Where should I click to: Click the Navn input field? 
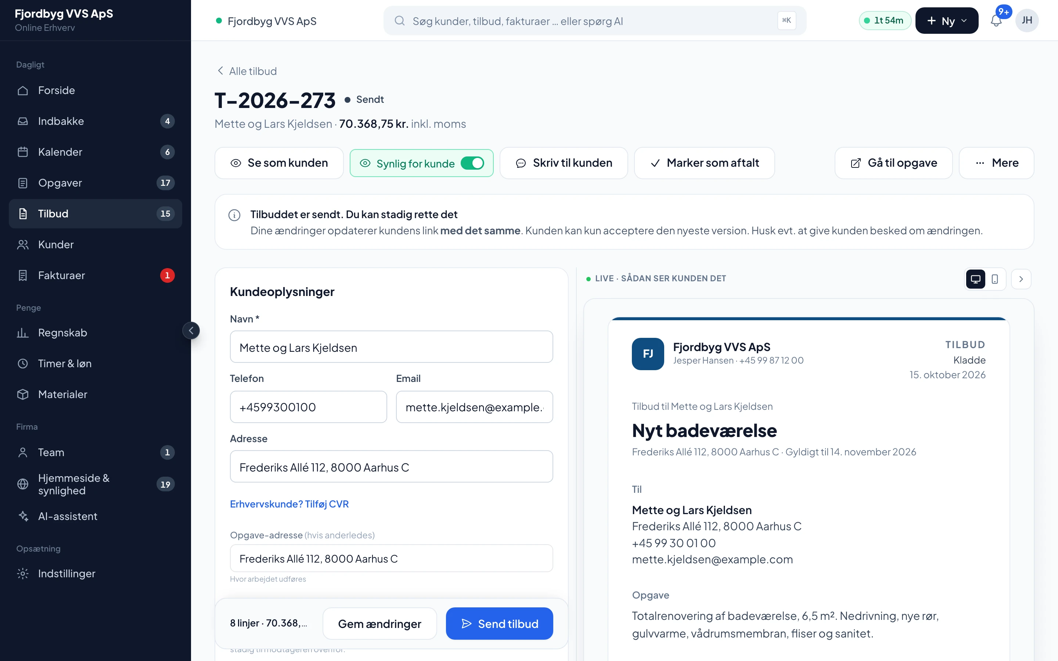pyautogui.click(x=391, y=347)
